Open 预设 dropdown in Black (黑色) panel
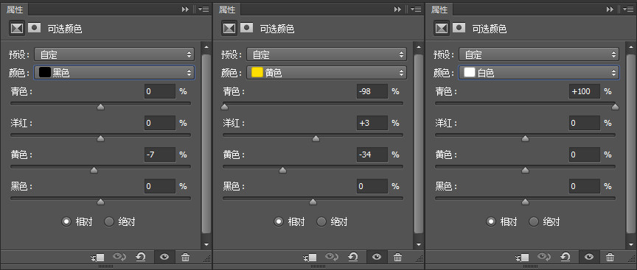Image resolution: width=637 pixels, height=270 pixels. tap(114, 54)
